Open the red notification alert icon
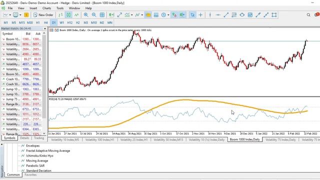Image resolution: width=320 pixels, height=180 pixels. pos(316,14)
